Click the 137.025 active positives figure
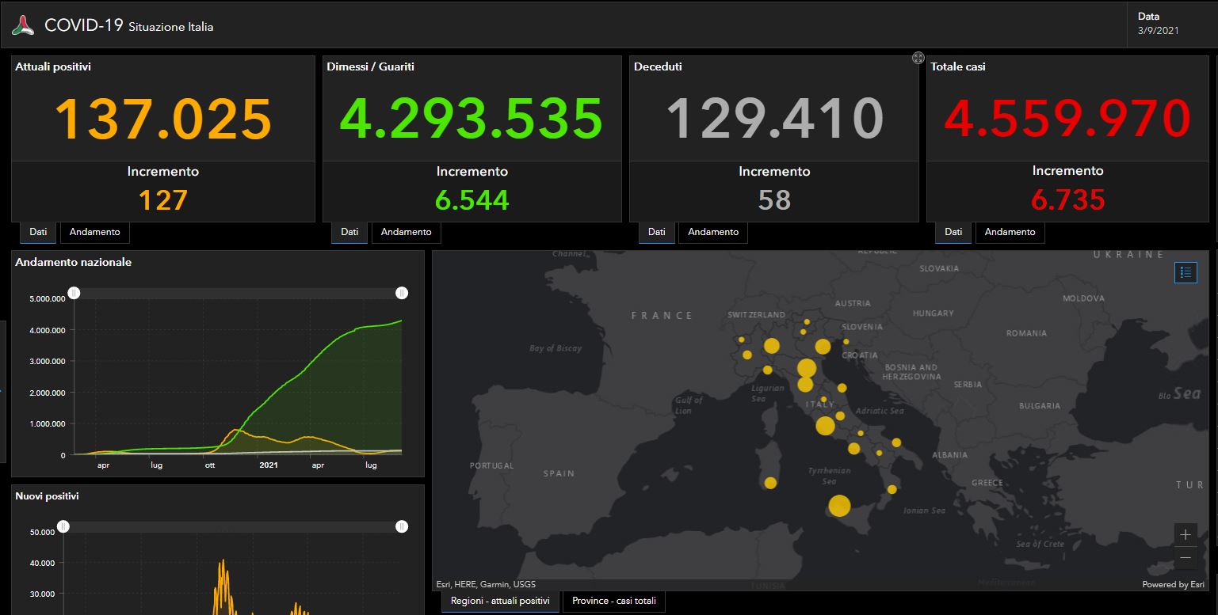Image resolution: width=1218 pixels, height=615 pixels. tap(163, 120)
